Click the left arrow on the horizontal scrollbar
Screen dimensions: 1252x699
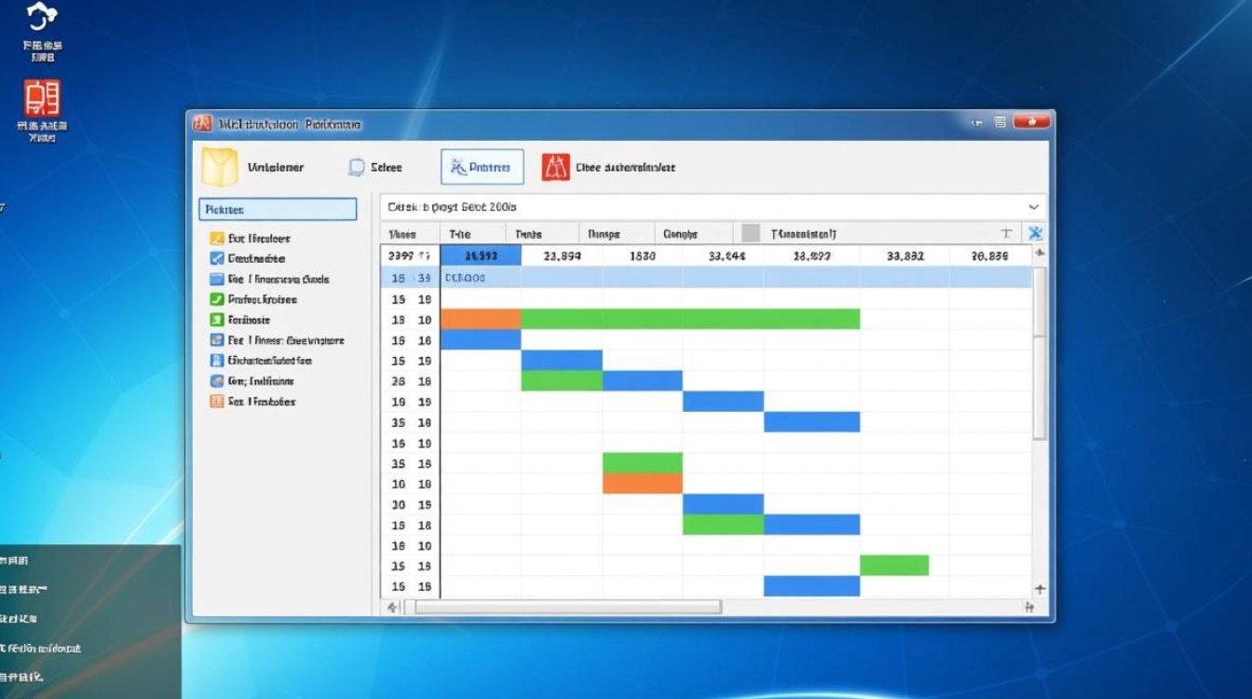(393, 607)
